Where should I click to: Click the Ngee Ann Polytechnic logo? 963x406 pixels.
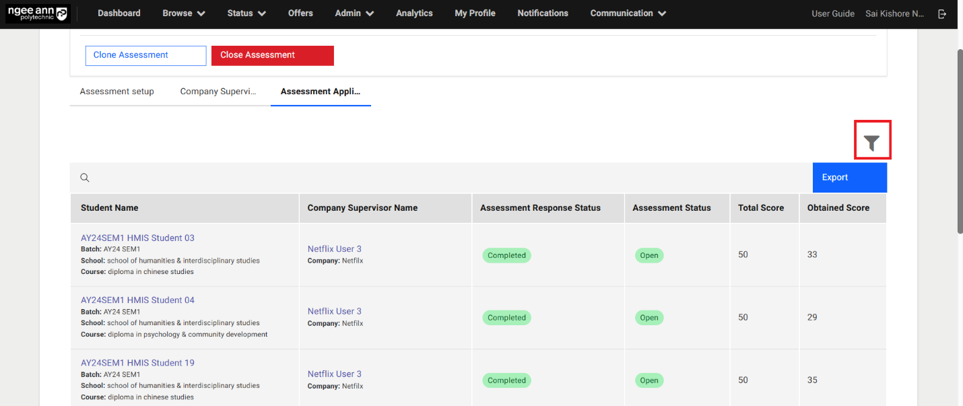(x=38, y=13)
